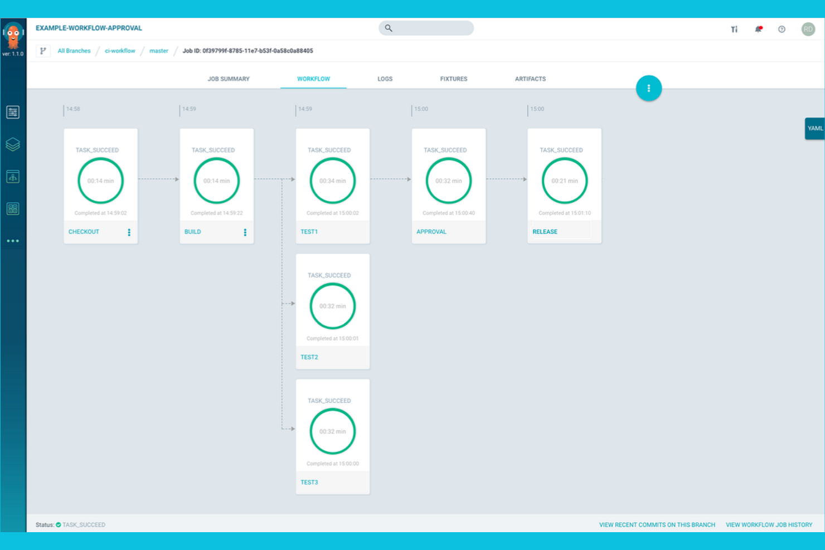Open the CHECKOUT task kebab menu
Image resolution: width=825 pixels, height=550 pixels.
(129, 232)
